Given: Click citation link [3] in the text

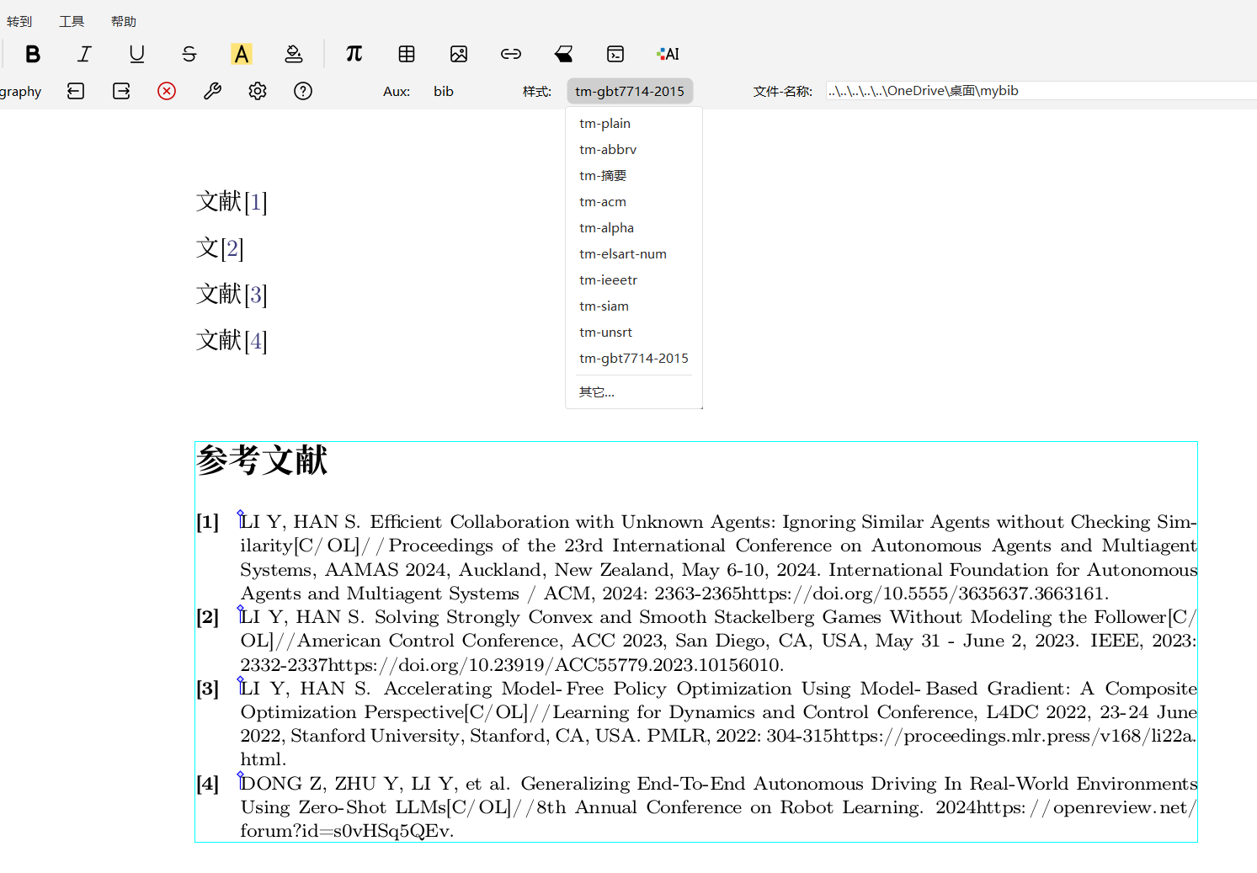Looking at the screenshot, I should coord(256,295).
